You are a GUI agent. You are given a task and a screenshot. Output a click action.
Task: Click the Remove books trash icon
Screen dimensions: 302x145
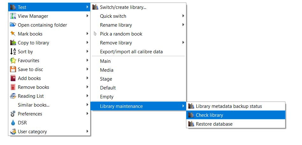click(x=13, y=87)
